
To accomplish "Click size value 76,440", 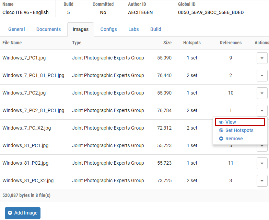I will [x=164, y=76].
